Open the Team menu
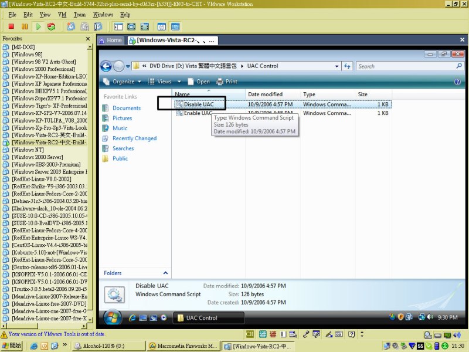 pos(80,15)
